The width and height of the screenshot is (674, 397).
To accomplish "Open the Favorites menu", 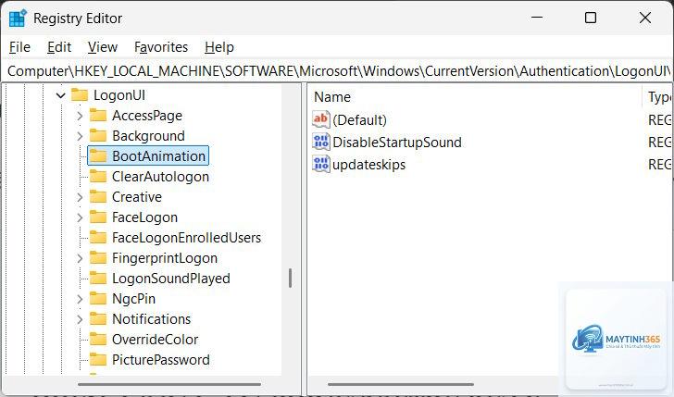I will 161,47.
